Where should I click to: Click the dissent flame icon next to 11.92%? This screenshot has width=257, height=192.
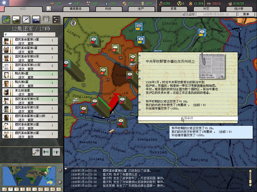pos(191,3)
